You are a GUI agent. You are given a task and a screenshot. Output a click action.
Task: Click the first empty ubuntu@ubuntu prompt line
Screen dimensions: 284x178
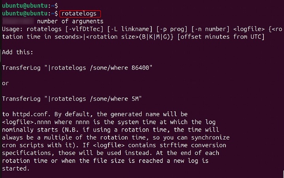click(x=30, y=6)
